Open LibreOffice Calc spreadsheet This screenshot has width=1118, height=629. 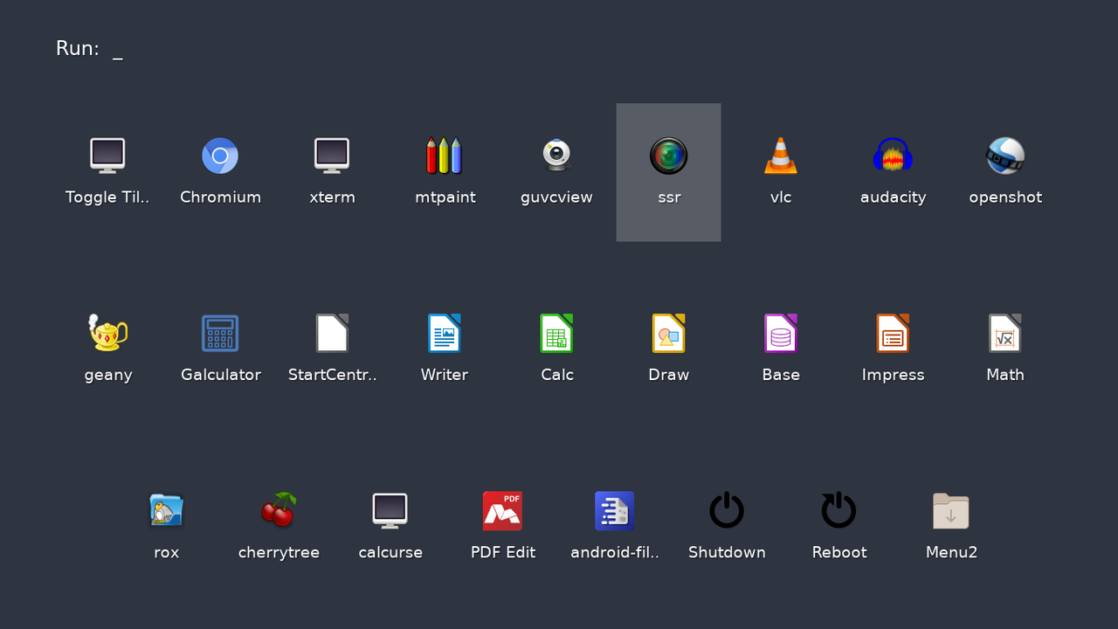556,333
